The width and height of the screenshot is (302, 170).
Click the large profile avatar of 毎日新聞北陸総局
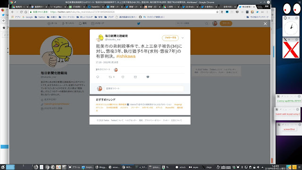tap(57, 52)
